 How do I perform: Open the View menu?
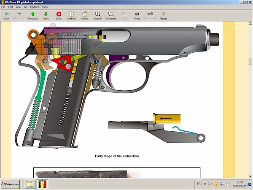[18, 7]
